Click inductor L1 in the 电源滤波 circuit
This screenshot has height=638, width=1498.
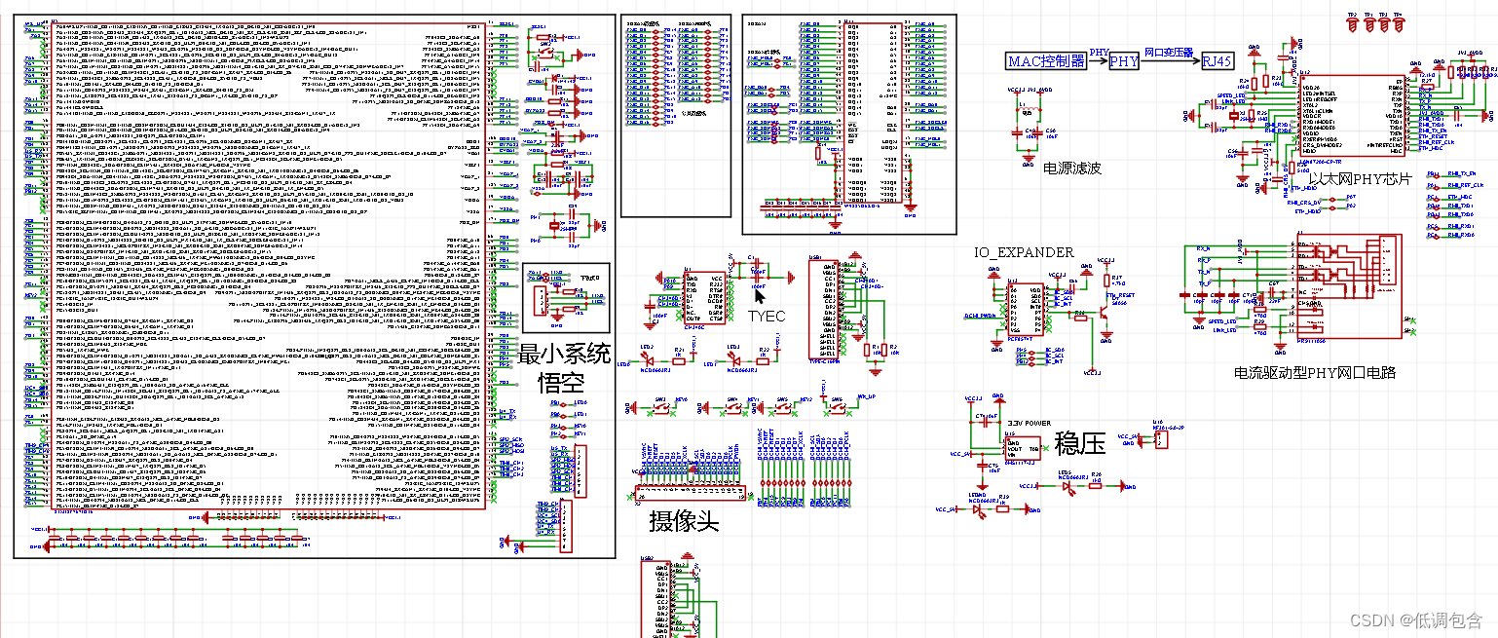(1030, 109)
